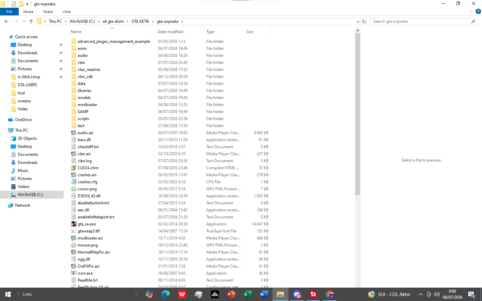
Task: Select the SAMP folder icon
Action: point(74,112)
